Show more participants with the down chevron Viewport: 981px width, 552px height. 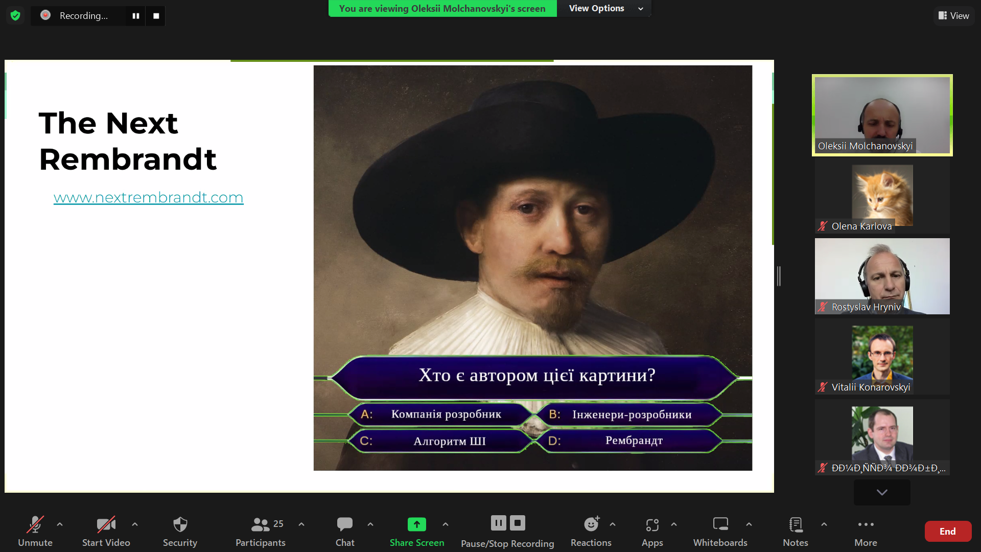coord(882,492)
